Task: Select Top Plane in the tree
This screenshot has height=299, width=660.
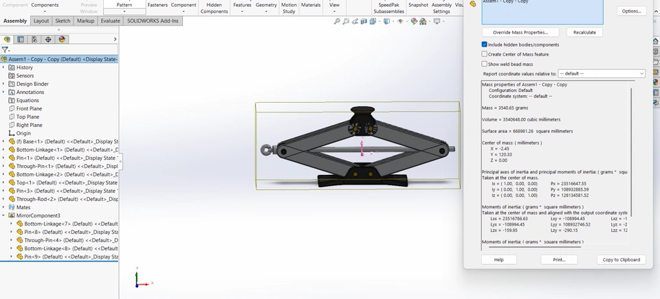Action: (27, 117)
